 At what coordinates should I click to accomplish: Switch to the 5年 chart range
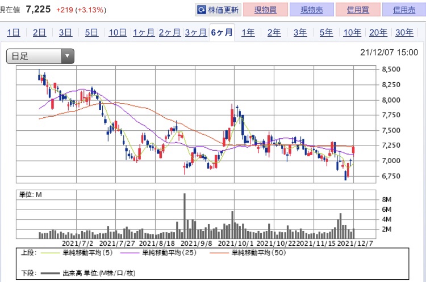pos(326,33)
